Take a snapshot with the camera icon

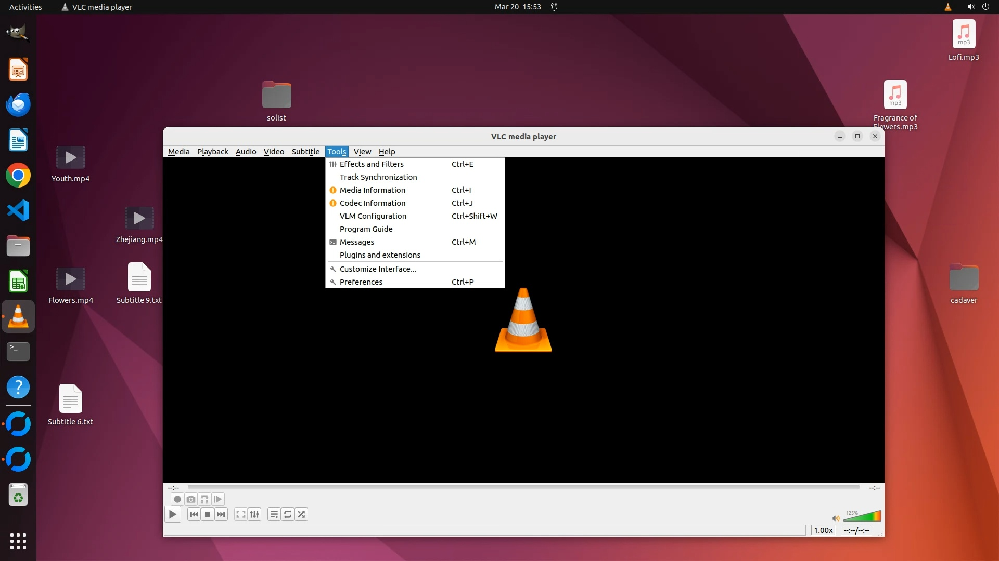pyautogui.click(x=191, y=499)
